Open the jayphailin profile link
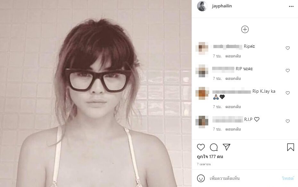 222,6
